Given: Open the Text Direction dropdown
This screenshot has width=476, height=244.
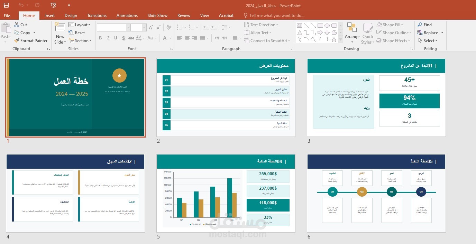Looking at the screenshot, I should point(261,25).
